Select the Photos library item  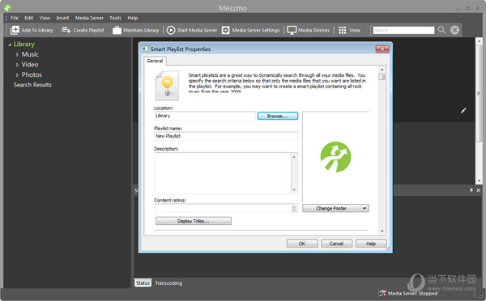[x=32, y=75]
